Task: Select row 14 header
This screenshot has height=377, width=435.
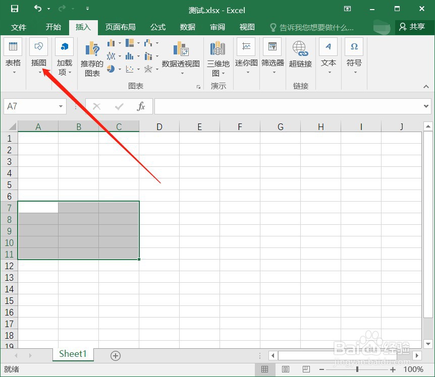Action: point(9,289)
